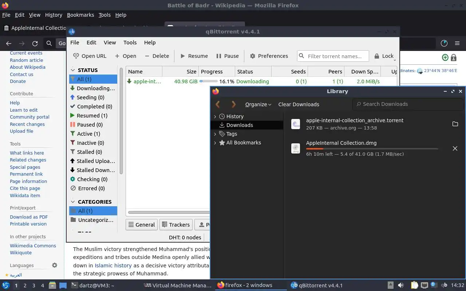Screen dimensions: 466x291
Task: Open the Languages settings gear on Wikipedia
Action: (x=55, y=265)
